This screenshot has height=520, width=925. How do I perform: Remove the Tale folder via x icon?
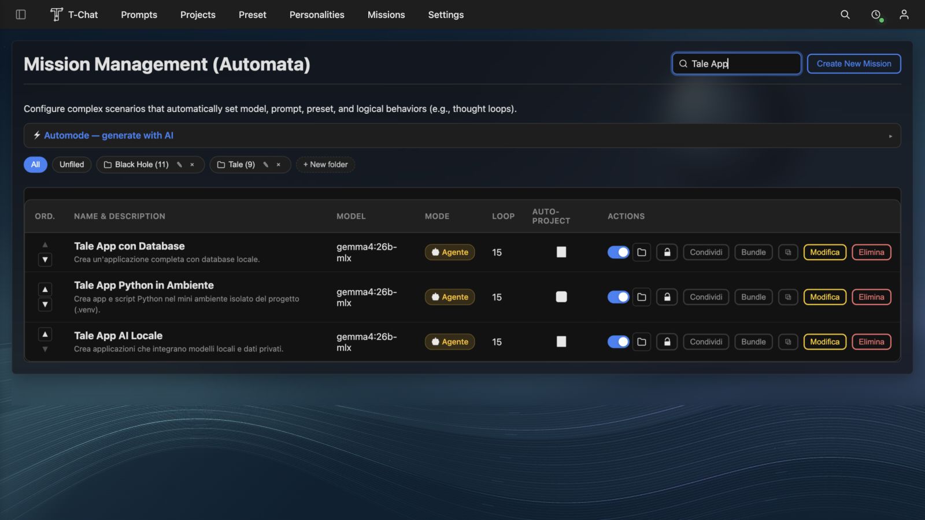coord(278,165)
